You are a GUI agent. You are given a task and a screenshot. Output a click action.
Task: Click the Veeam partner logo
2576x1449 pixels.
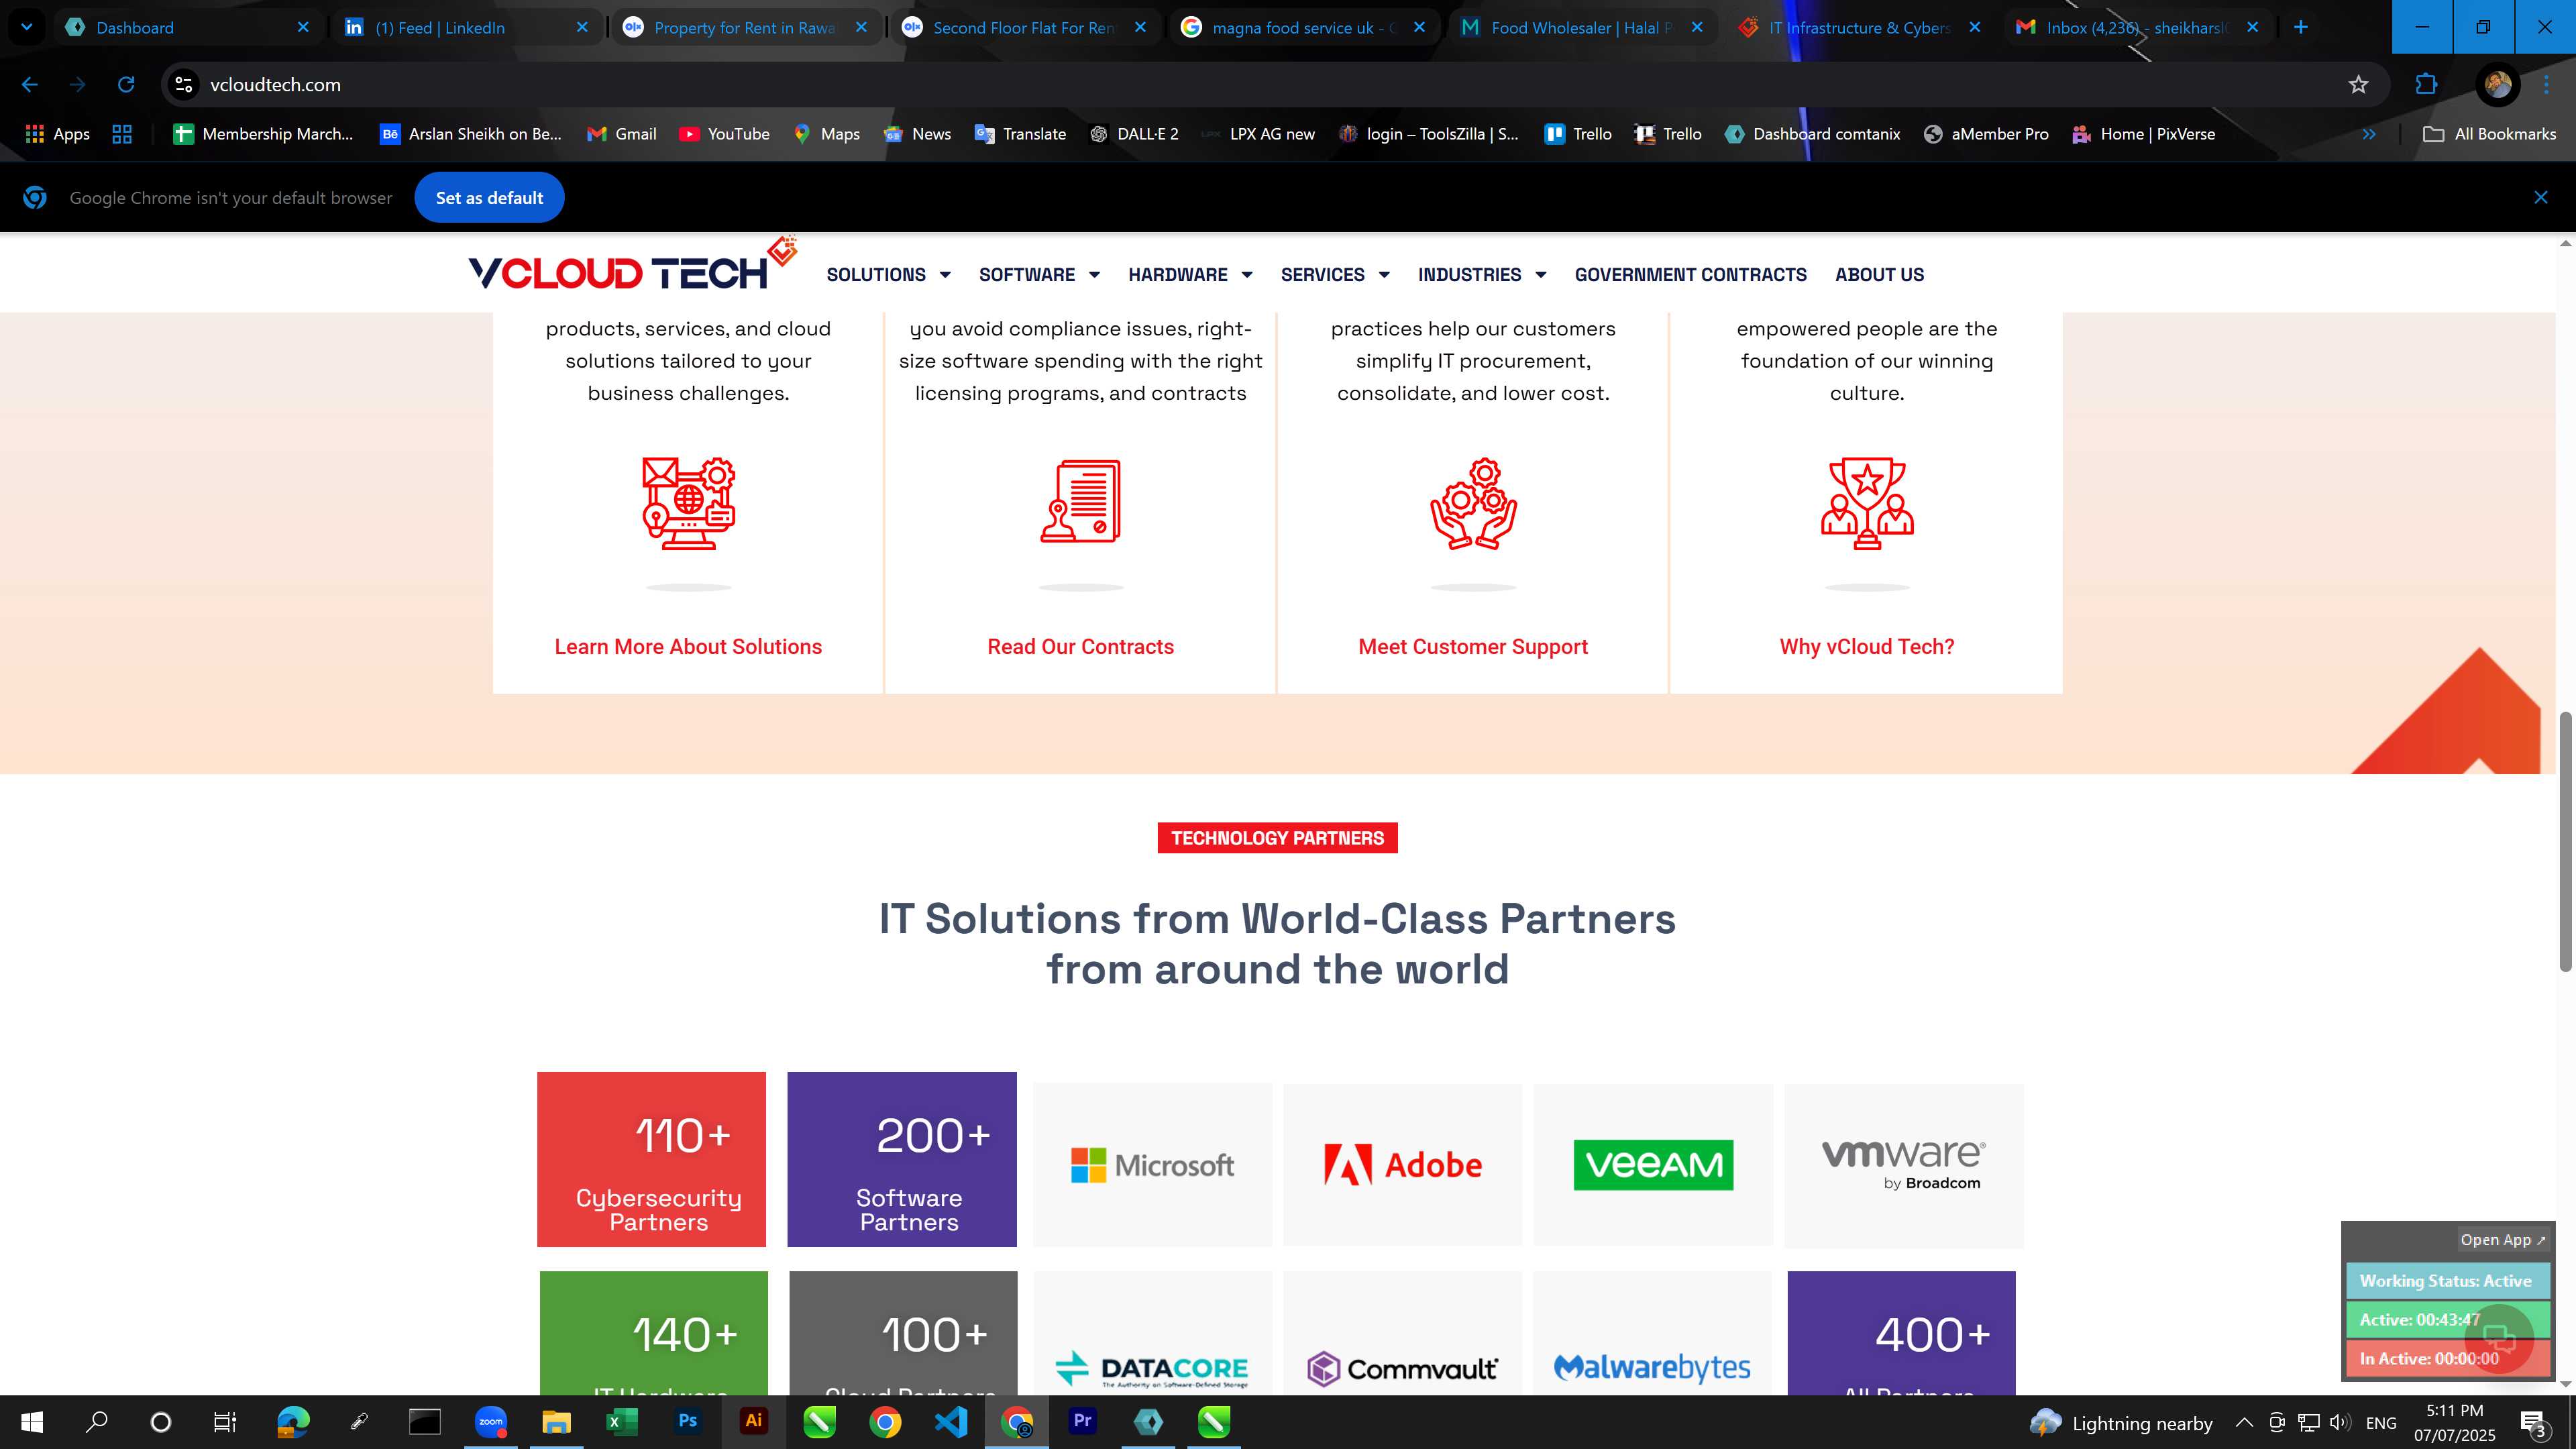click(1653, 1165)
